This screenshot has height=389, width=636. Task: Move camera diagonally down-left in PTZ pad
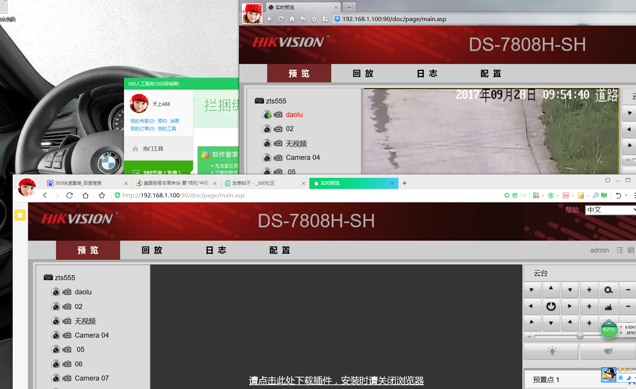(x=532, y=323)
